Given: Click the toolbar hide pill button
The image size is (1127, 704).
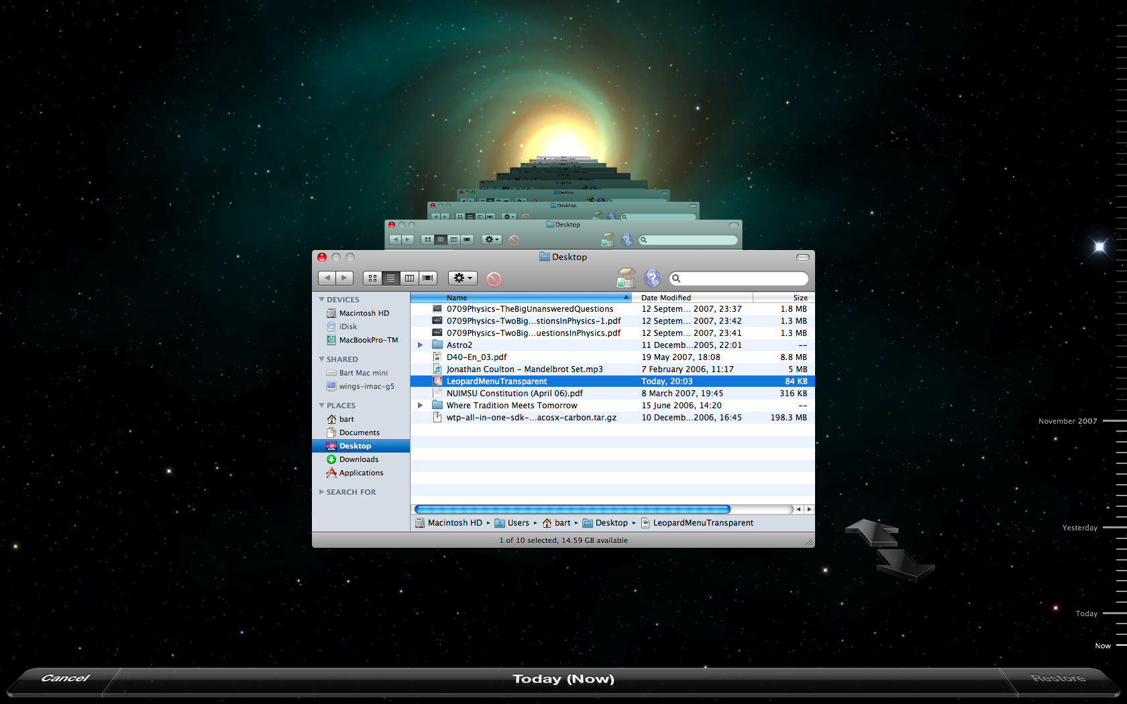Looking at the screenshot, I should [803, 257].
